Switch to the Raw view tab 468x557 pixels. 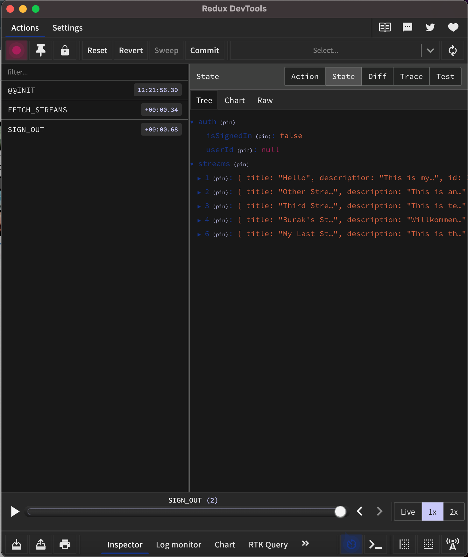pyautogui.click(x=265, y=101)
